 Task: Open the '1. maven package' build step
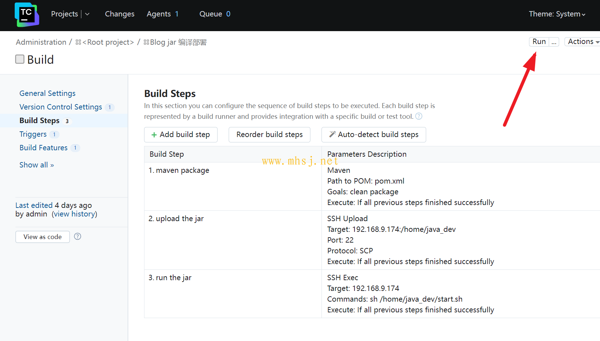pyautogui.click(x=179, y=170)
